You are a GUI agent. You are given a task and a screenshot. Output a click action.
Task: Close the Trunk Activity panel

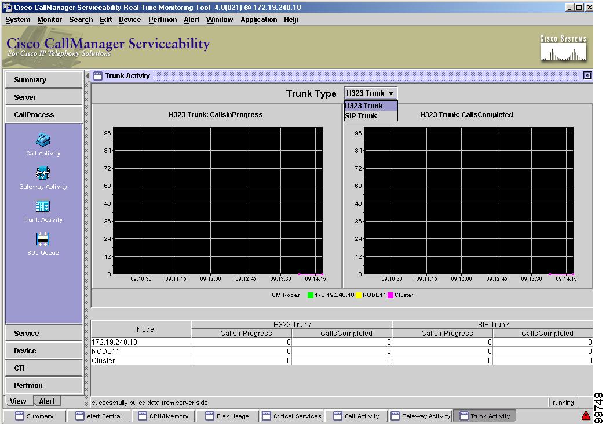coord(587,75)
